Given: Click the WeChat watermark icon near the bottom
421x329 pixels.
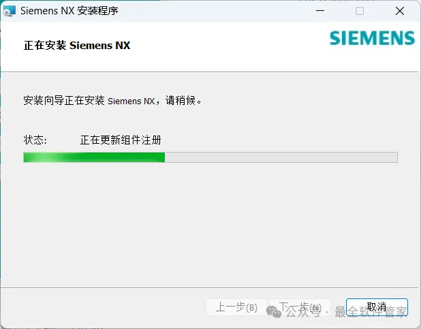Looking at the screenshot, I should 274,311.
